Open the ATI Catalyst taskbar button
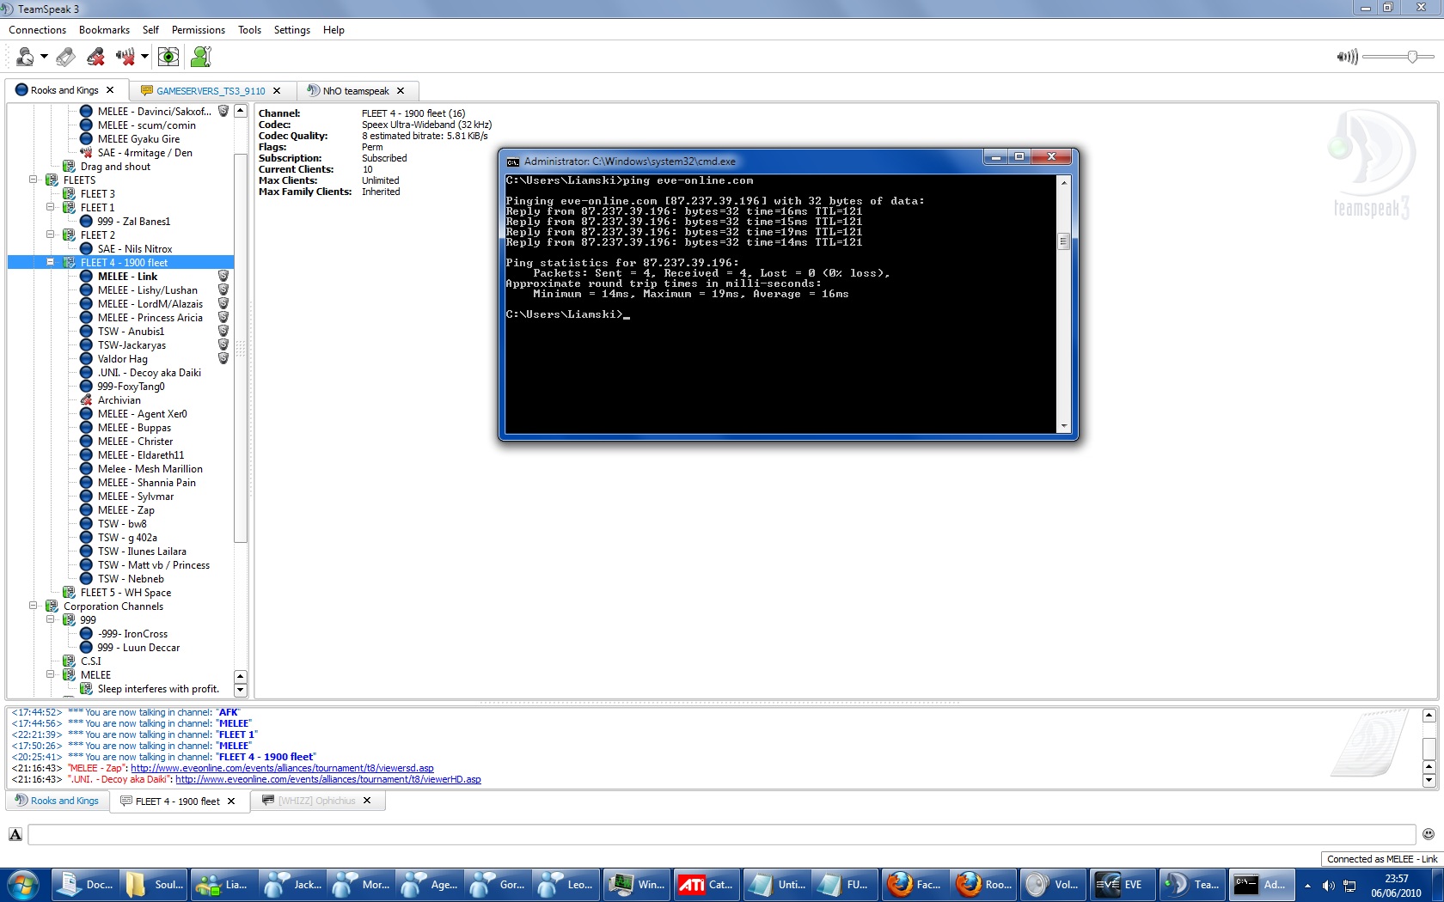The image size is (1444, 902). click(x=705, y=885)
